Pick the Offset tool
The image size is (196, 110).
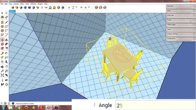point(6,48)
